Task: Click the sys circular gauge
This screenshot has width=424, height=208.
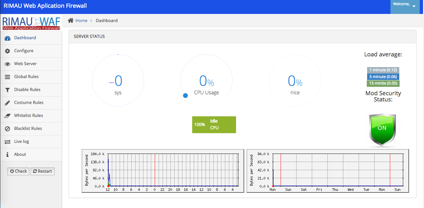Action: click(x=118, y=80)
